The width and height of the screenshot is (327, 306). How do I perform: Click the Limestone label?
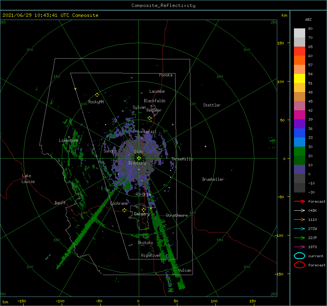pyautogui.click(x=69, y=140)
